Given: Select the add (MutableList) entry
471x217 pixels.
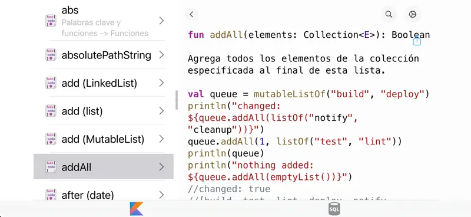Looking at the screenshot, I should tap(104, 139).
